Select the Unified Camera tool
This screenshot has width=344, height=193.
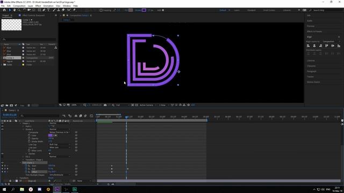coord(29,10)
